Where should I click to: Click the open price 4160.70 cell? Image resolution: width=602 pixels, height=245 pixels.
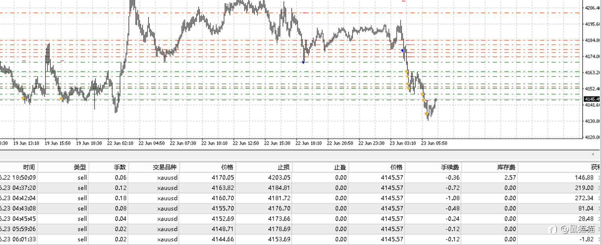point(223,198)
